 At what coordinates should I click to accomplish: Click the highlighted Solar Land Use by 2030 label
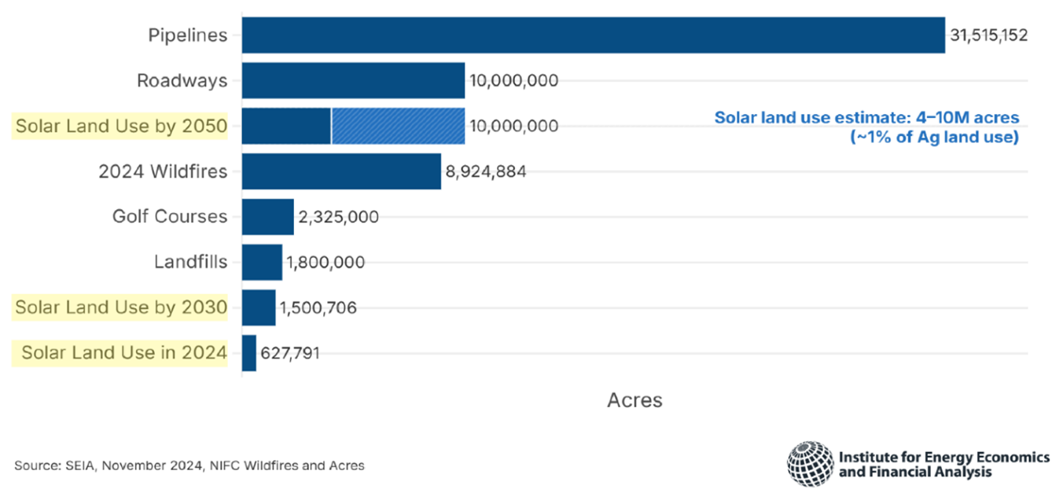120,307
